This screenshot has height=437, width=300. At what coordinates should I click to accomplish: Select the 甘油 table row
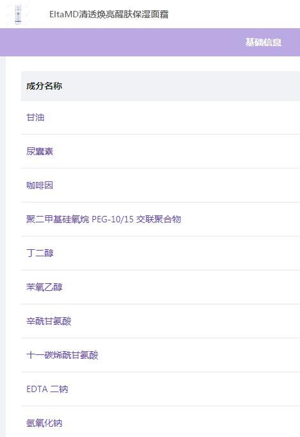click(x=161, y=117)
